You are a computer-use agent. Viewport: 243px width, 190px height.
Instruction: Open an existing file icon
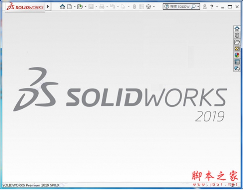pos(80,6)
